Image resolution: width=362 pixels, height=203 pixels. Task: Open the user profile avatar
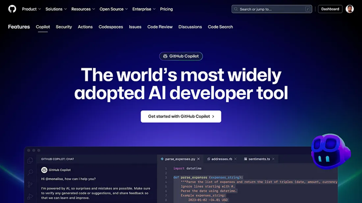350,9
